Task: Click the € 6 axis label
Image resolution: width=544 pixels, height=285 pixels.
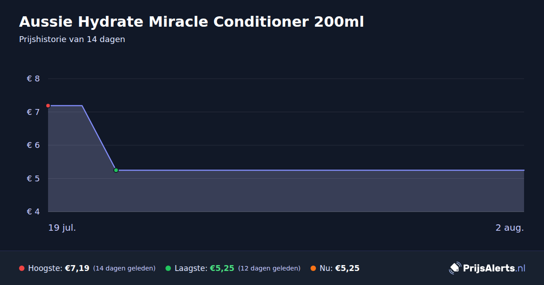Action: pyautogui.click(x=34, y=145)
